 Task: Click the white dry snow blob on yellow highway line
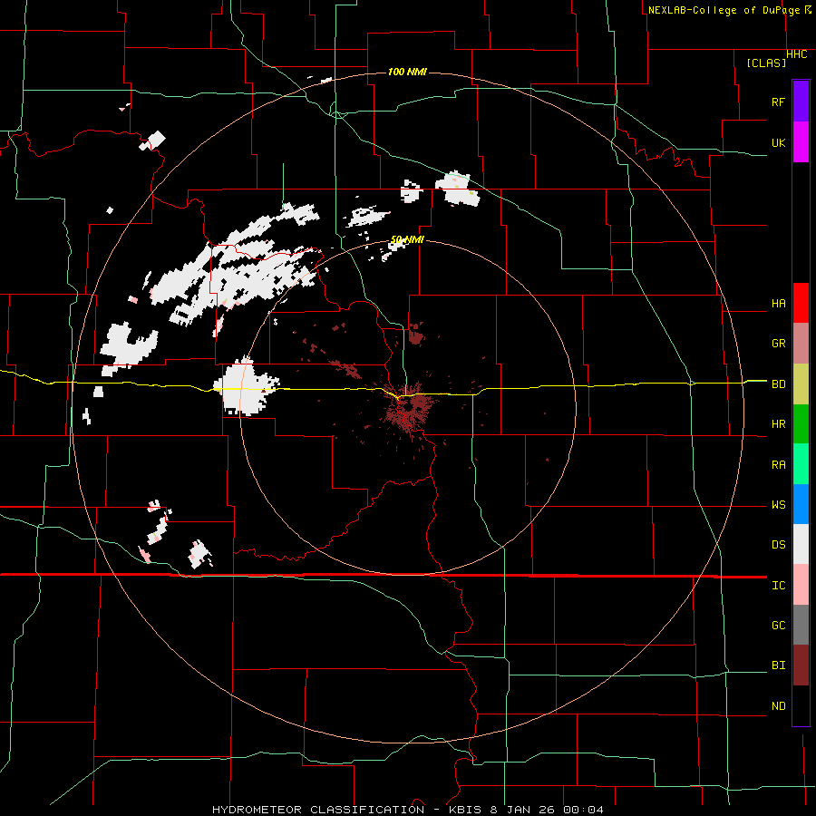(247, 388)
